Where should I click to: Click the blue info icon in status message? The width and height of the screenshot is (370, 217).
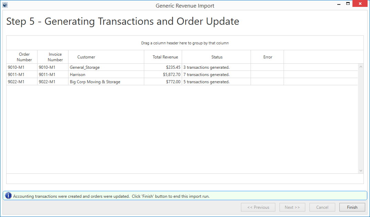[x=8, y=196]
